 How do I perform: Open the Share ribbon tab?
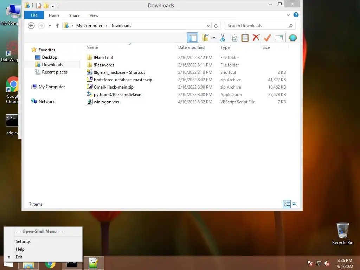tap(74, 15)
